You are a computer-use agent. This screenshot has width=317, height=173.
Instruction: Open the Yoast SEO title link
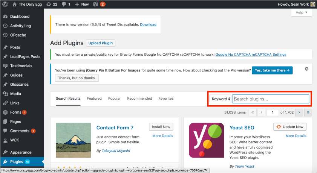[x=242, y=128]
